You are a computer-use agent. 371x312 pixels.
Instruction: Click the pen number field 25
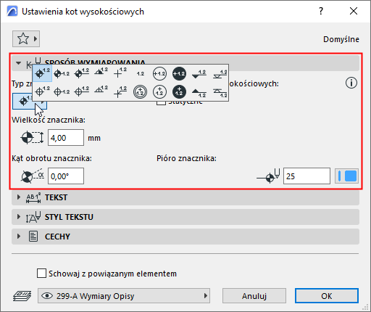(307, 176)
